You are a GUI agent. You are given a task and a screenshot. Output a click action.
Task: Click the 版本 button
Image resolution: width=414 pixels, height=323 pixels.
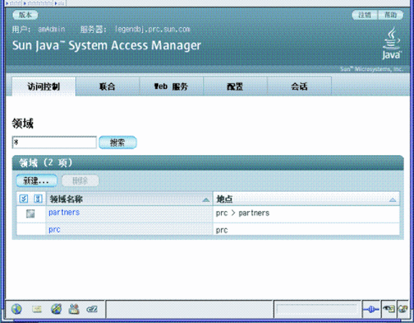[x=25, y=15]
